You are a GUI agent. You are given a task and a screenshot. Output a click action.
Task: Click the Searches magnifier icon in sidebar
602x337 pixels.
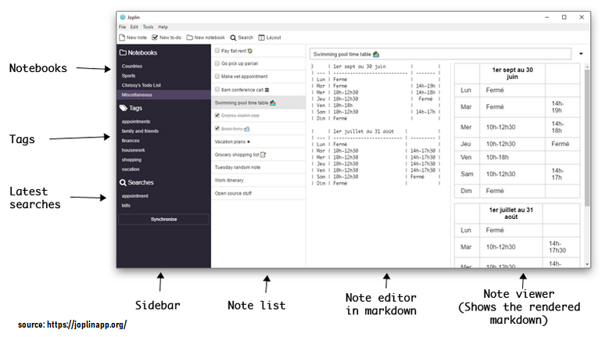124,182
